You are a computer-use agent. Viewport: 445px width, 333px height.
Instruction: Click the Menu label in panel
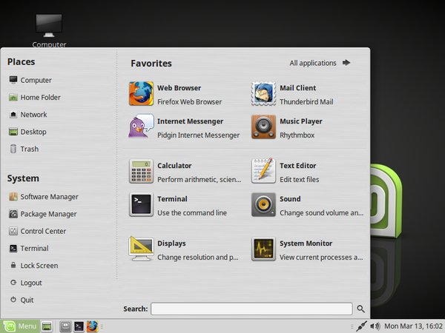(x=27, y=326)
